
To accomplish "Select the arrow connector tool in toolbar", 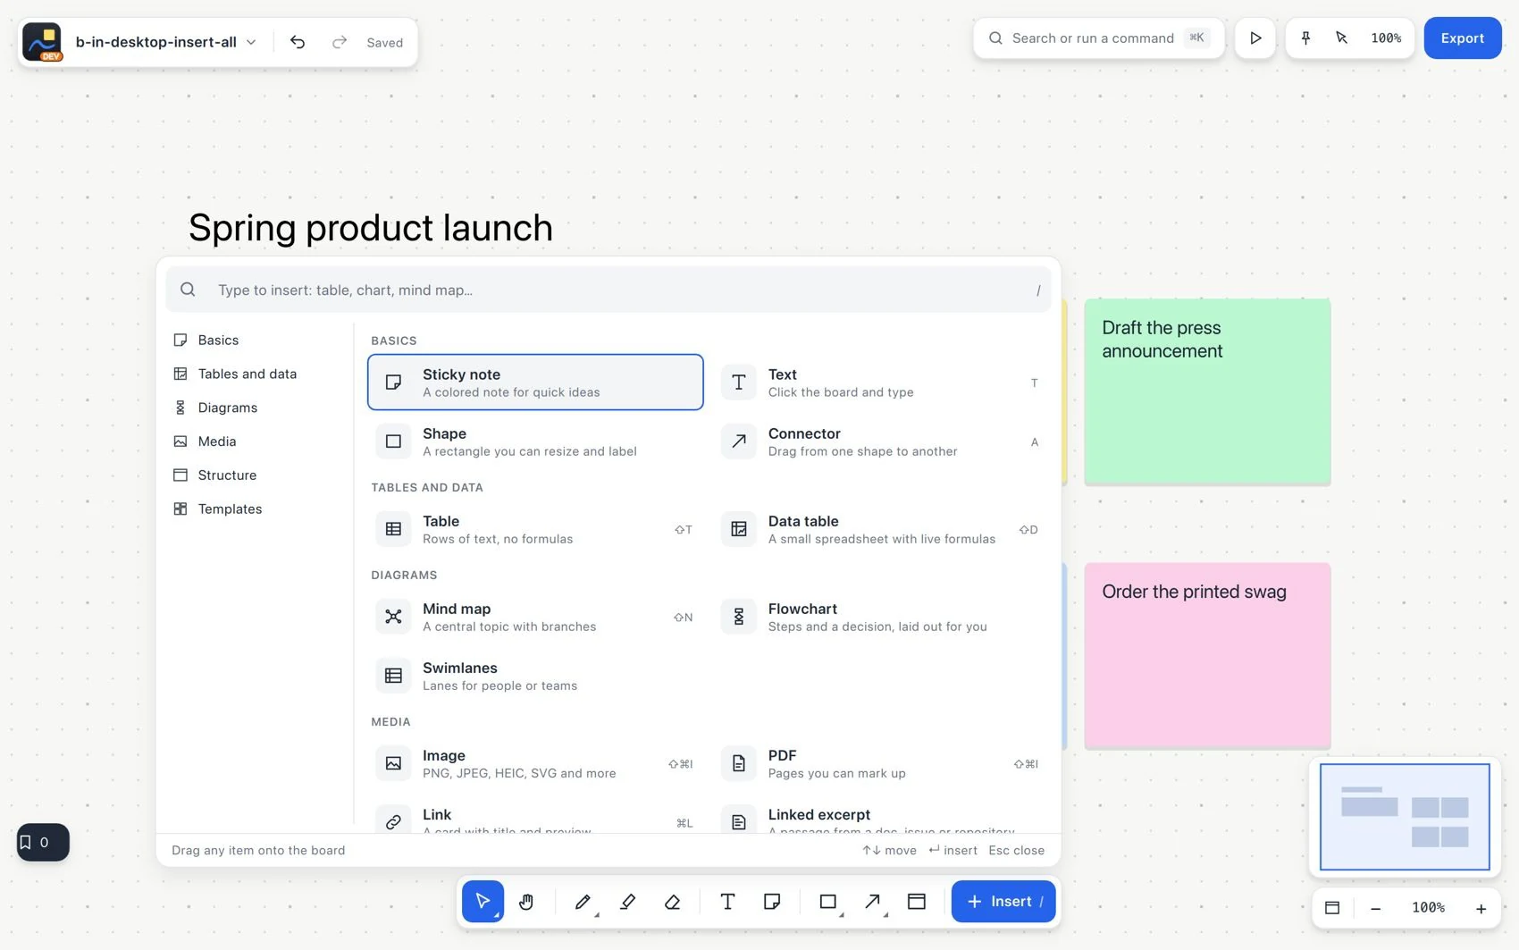I will tap(872, 902).
